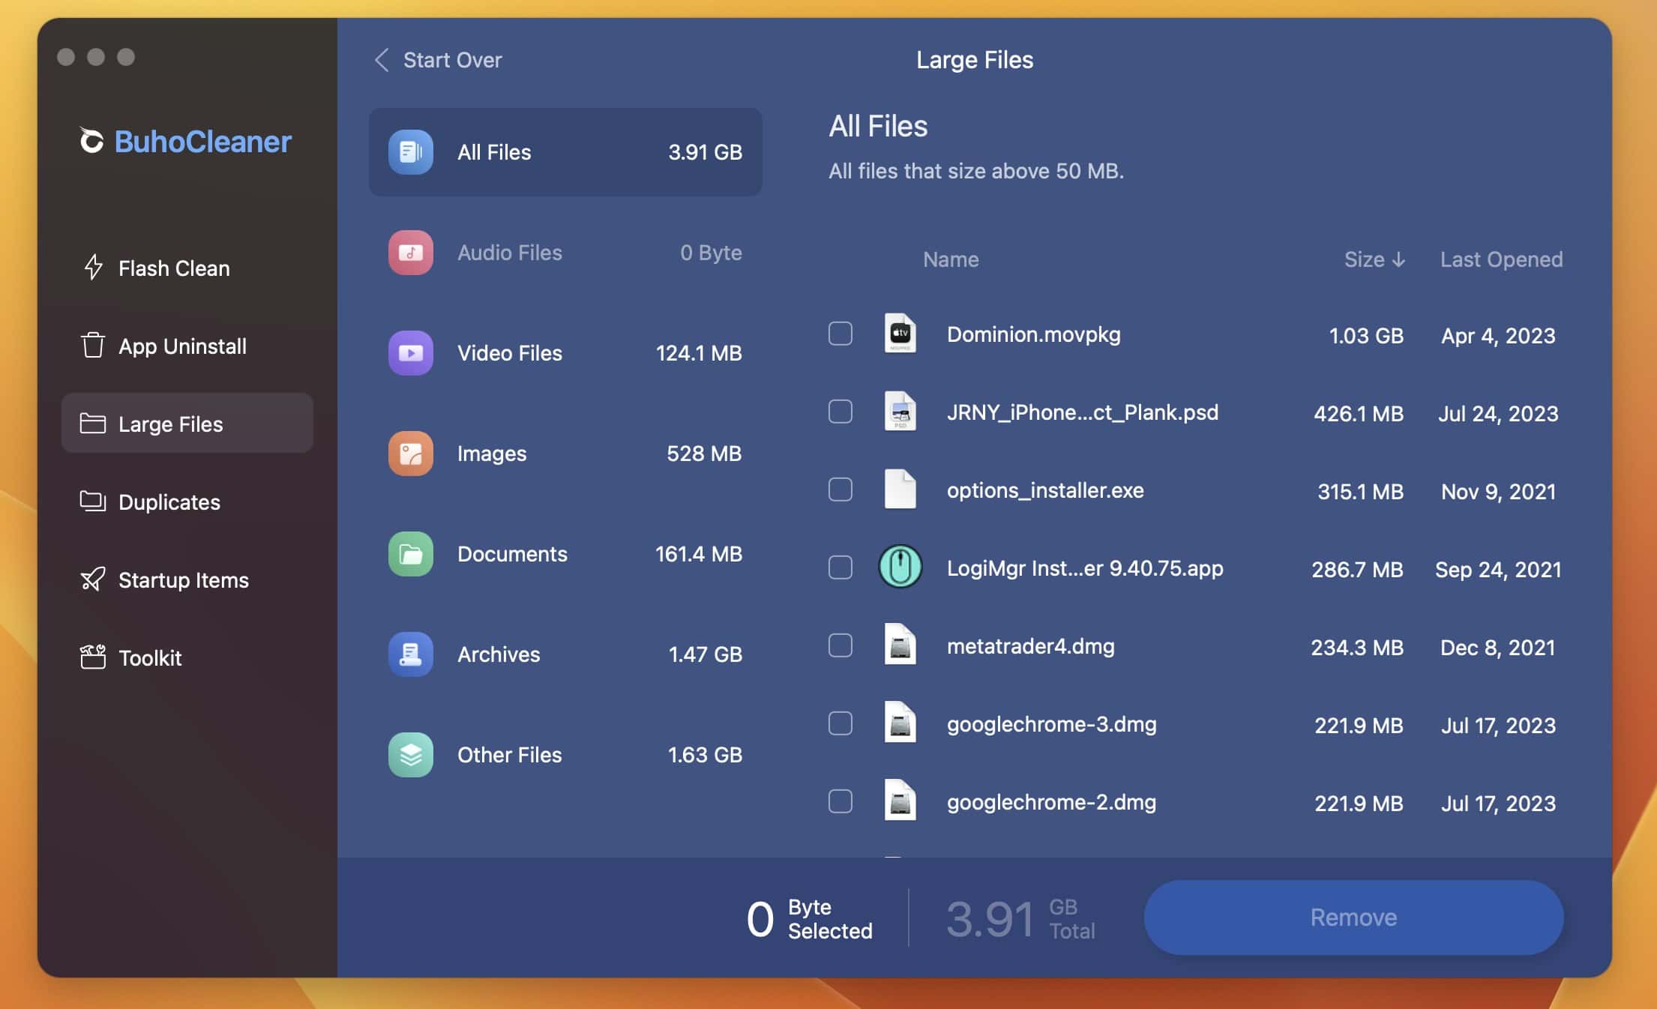Click the Flash Clean lightning icon
The width and height of the screenshot is (1657, 1009).
tap(93, 268)
